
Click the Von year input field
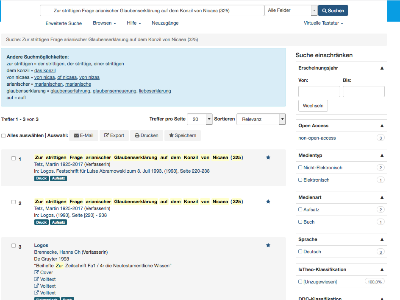point(319,92)
